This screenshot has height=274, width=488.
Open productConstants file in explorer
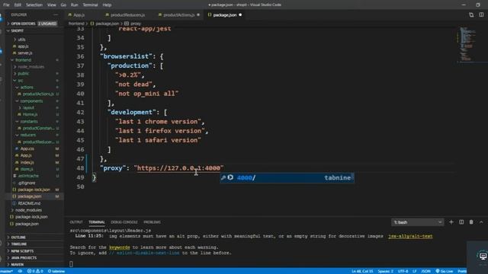click(38, 128)
